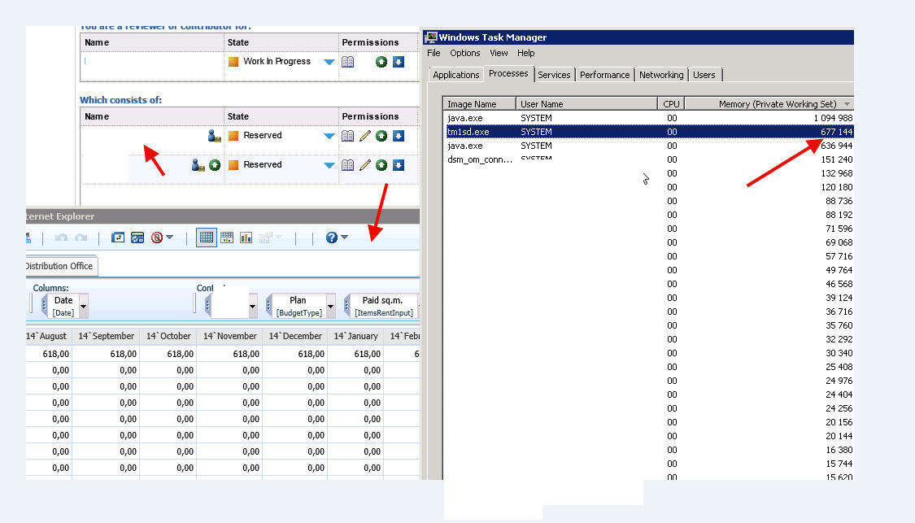
Task: Open File menu in Task Manager
Action: pos(434,53)
